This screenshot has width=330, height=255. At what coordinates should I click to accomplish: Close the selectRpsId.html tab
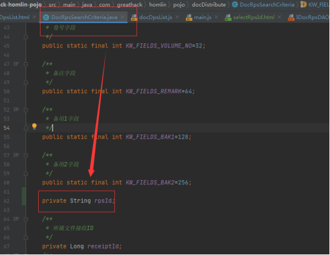[x=279, y=17]
